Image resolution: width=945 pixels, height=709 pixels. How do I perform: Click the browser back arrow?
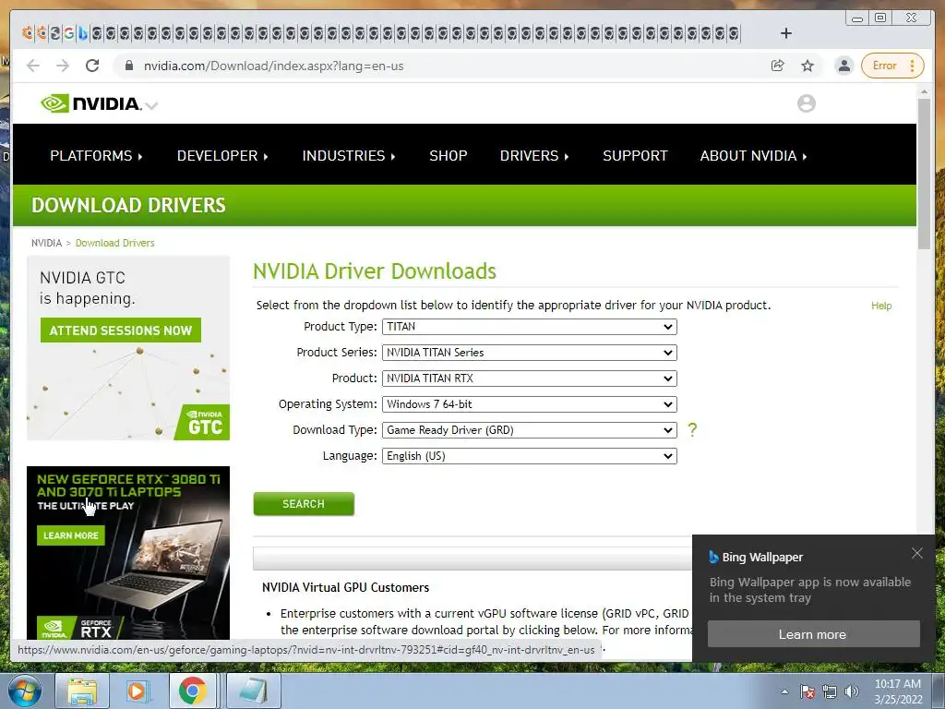(x=33, y=66)
